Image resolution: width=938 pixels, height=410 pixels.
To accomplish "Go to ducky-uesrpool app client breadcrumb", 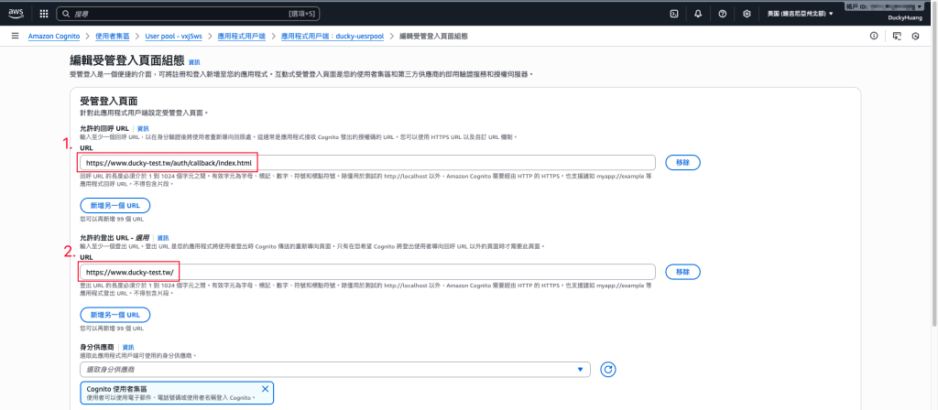I will 332,36.
